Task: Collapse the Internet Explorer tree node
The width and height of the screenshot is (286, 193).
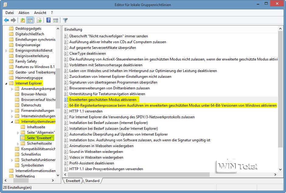Action: pos(6,84)
